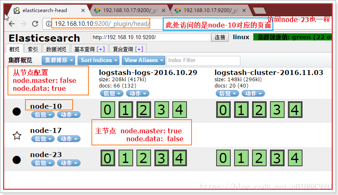The width and height of the screenshot is (338, 195).
Task: Select shard 2 of logstash-cluster on node-10
Action: [x=259, y=110]
